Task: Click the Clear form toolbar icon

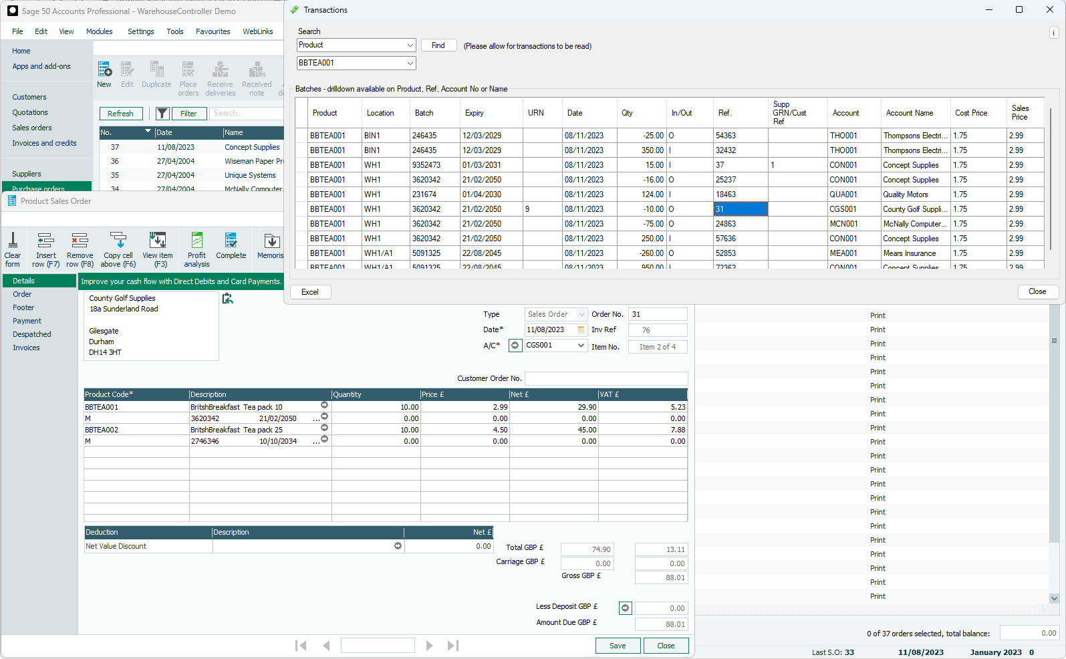Action: click(13, 249)
